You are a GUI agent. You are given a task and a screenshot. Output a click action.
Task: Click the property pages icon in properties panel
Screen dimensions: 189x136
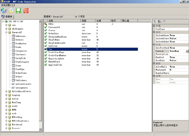pyautogui.click(x=164, y=22)
